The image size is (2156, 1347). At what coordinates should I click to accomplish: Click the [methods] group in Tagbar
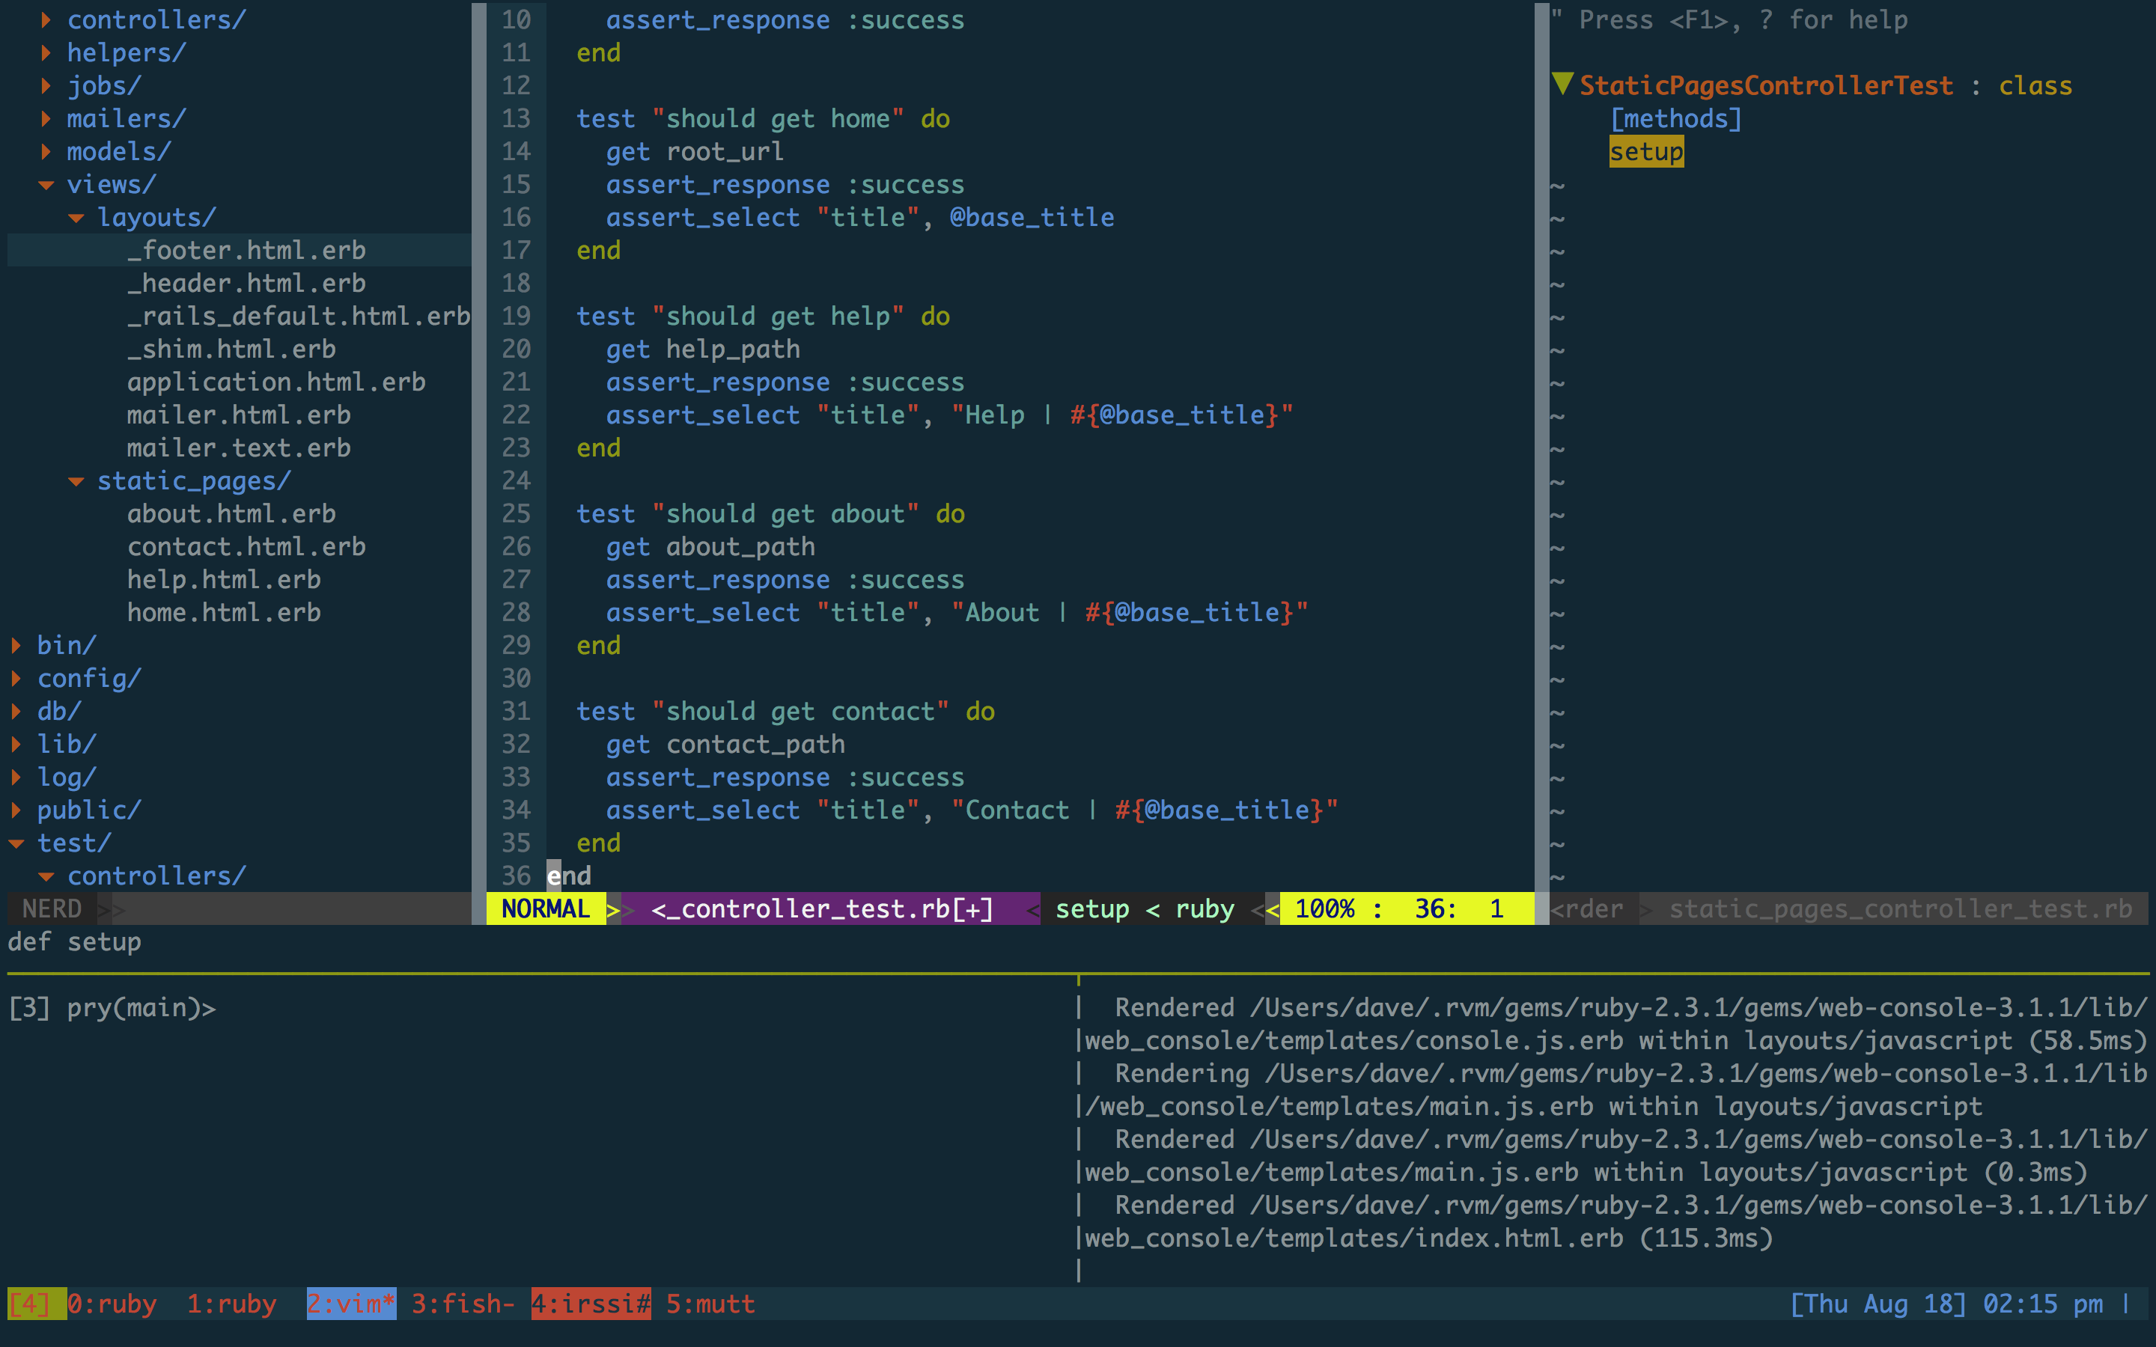pos(1675,118)
